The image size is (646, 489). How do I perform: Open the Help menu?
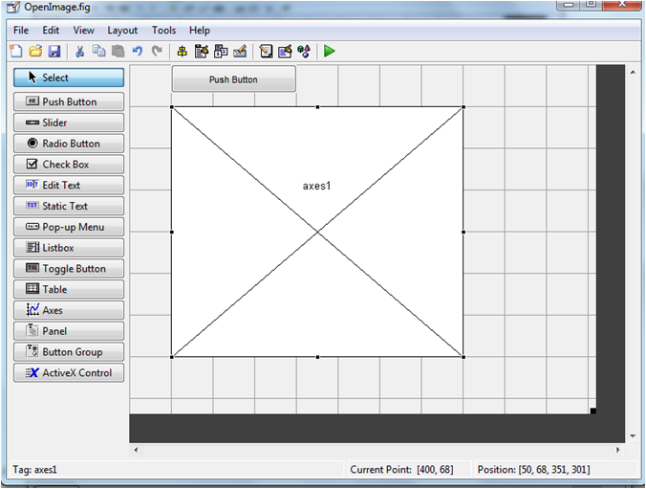point(200,30)
